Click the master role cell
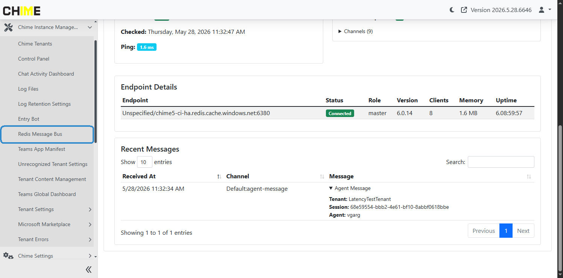 [x=377, y=113]
